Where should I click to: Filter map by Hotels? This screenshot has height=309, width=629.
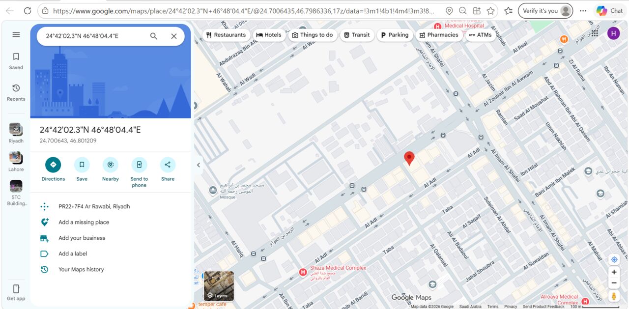269,35
